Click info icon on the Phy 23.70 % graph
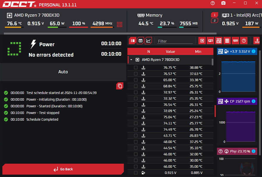 coord(253,151)
